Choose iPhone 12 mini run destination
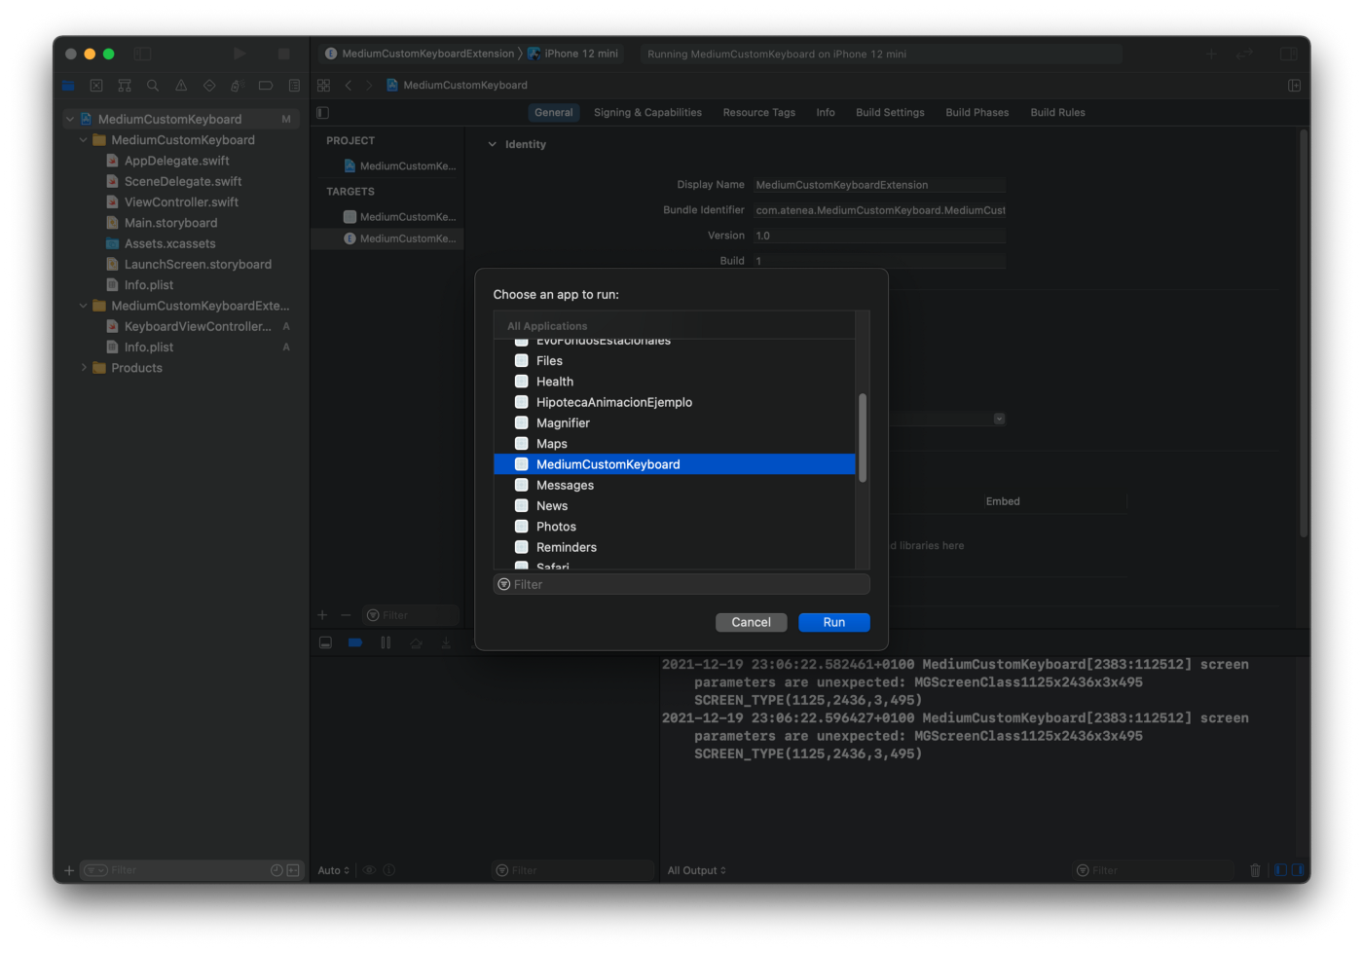Viewport: 1363px width, 953px height. (573, 54)
